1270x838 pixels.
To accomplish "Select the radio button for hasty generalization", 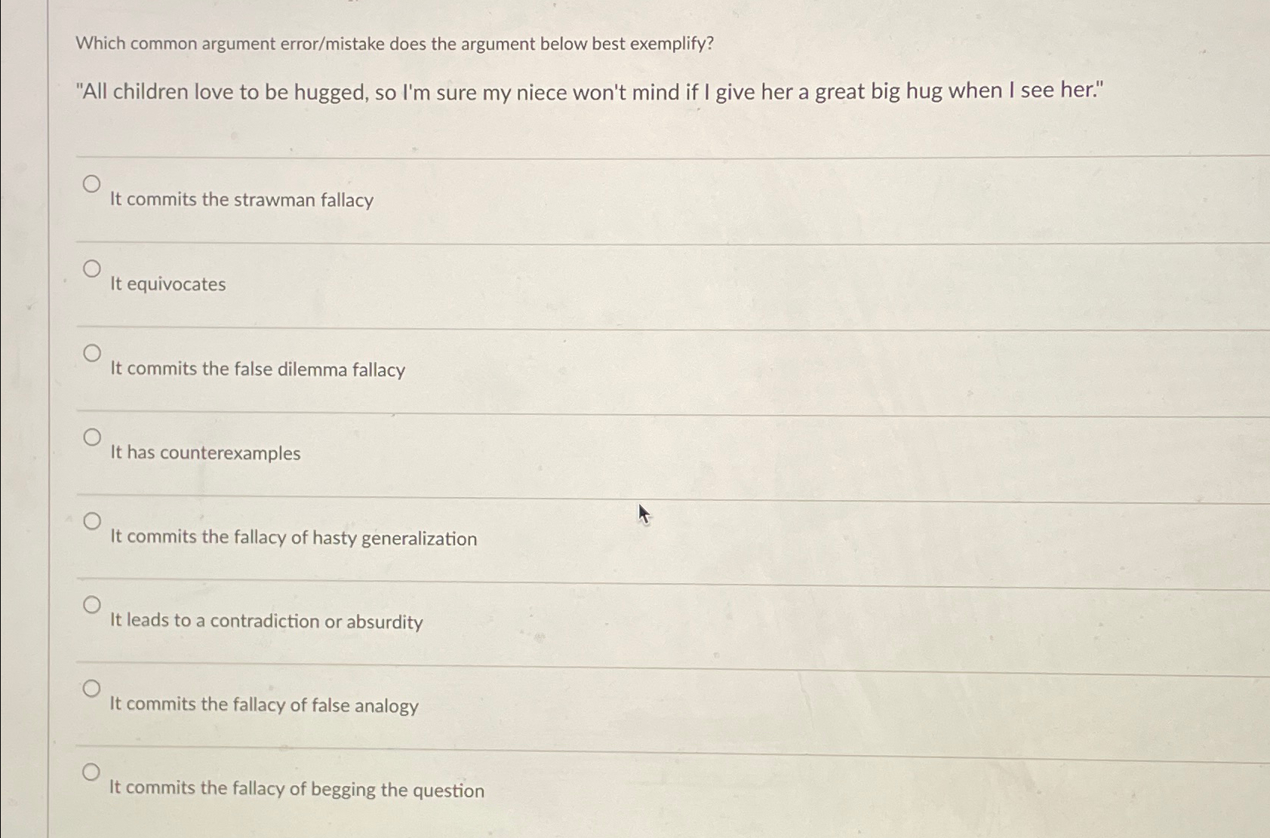I will [x=93, y=520].
